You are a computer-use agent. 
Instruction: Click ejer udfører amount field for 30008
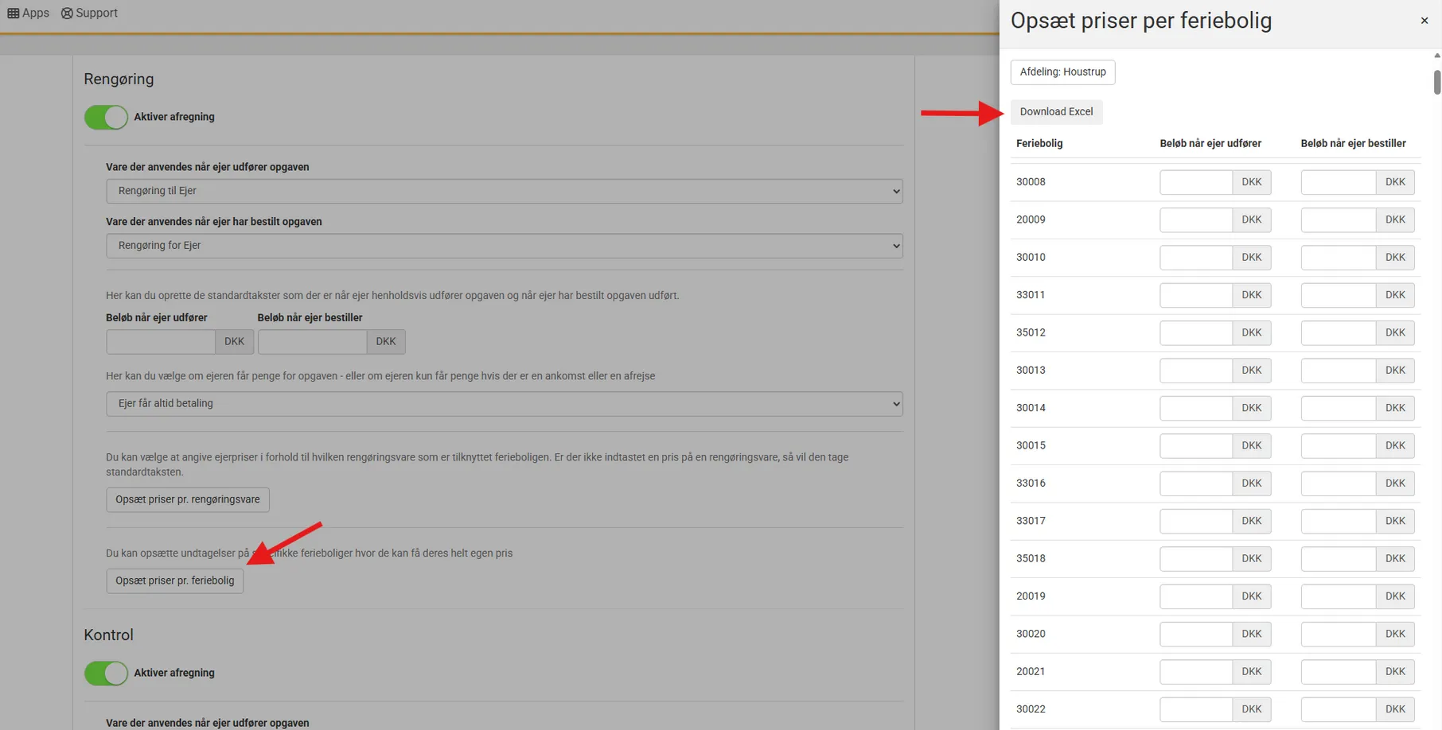point(1195,182)
